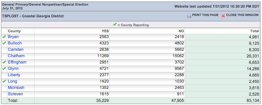The image size is (262, 105).
Task: Click the County column header
Action: 14,31
